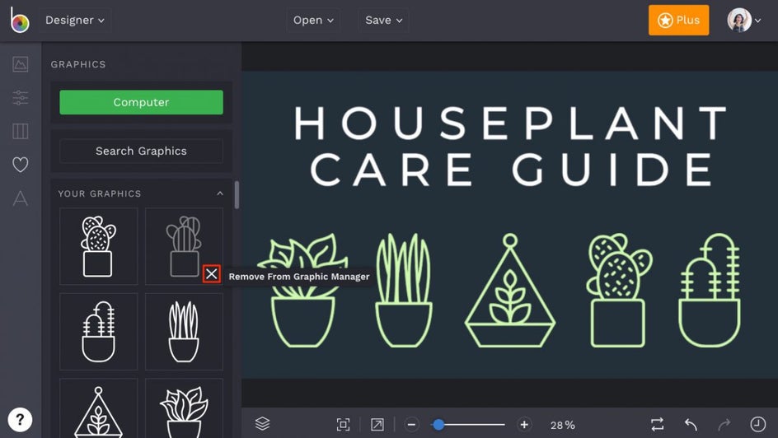778x438 pixels.
Task: Select the faded striped cactus thumbnail
Action: (184, 246)
